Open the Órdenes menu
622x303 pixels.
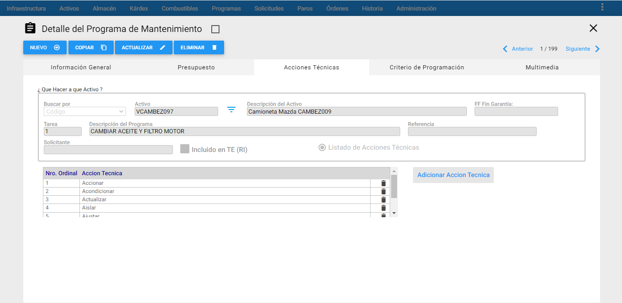337,8
